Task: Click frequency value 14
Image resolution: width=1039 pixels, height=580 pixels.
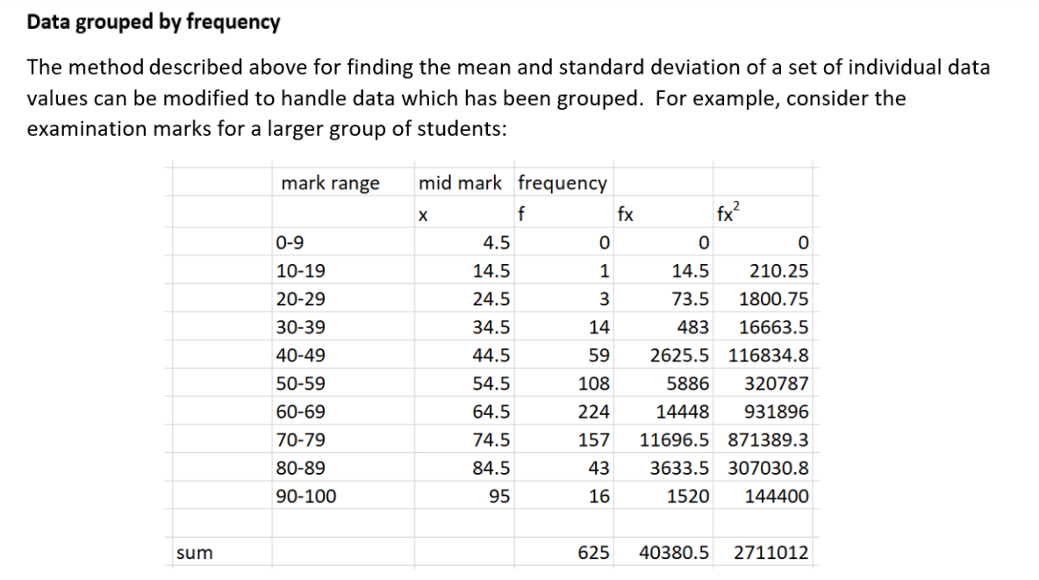Action: click(599, 327)
